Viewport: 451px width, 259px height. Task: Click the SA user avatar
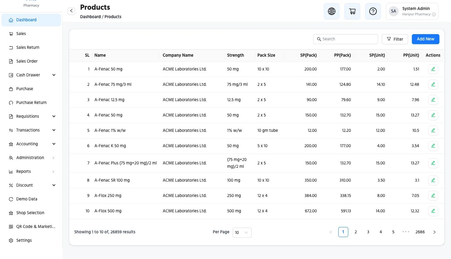[394, 11]
